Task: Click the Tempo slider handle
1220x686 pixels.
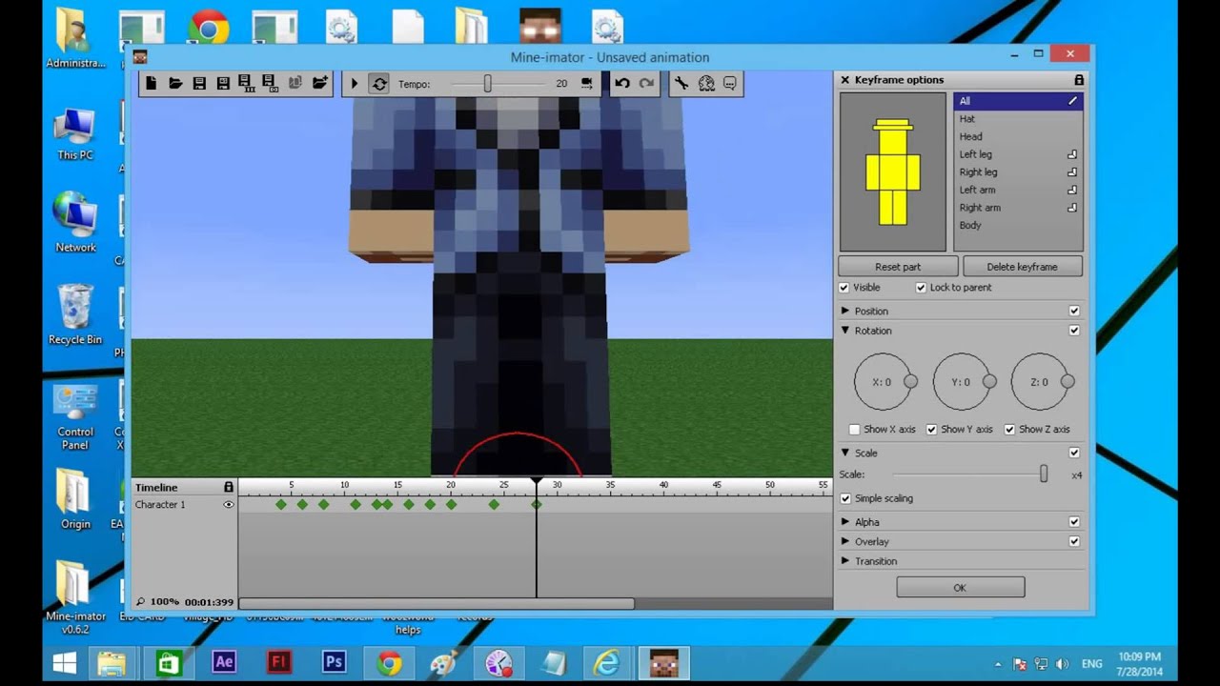Action: (487, 84)
